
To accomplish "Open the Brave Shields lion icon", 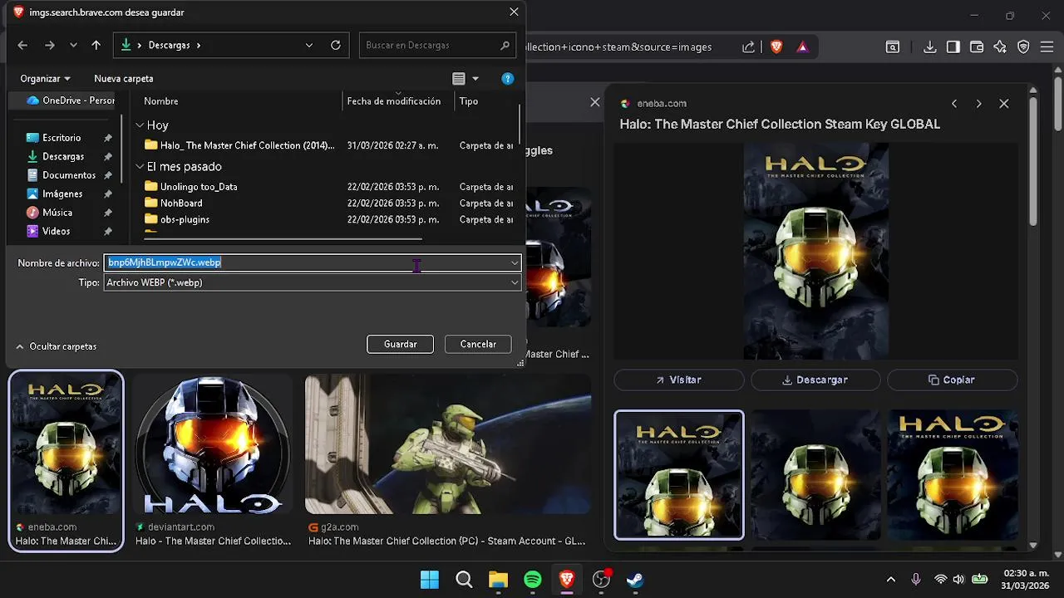I will (776, 47).
